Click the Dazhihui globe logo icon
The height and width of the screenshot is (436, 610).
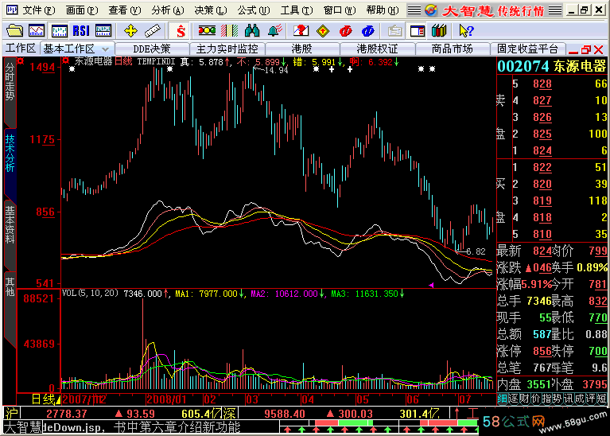[x=431, y=10]
